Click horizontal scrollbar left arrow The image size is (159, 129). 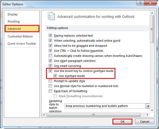44,115
